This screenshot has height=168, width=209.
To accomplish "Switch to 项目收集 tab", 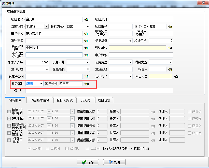I will 104,100.
